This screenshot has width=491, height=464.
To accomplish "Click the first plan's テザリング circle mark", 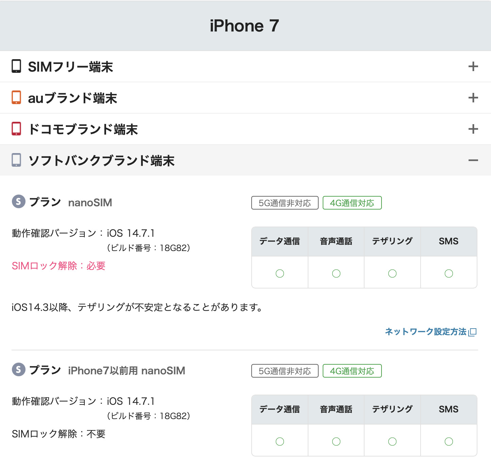I will (392, 274).
